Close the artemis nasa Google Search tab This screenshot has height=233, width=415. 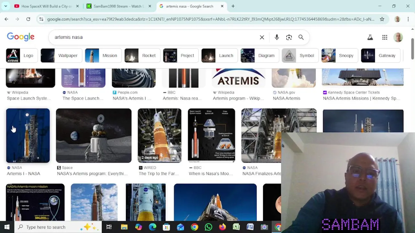pos(222,6)
